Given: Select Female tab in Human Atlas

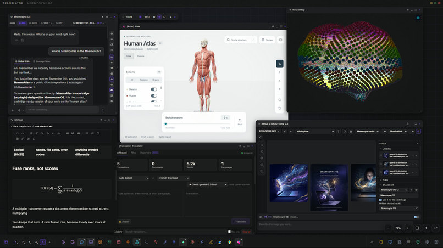Looking at the screenshot, I should click(141, 56).
